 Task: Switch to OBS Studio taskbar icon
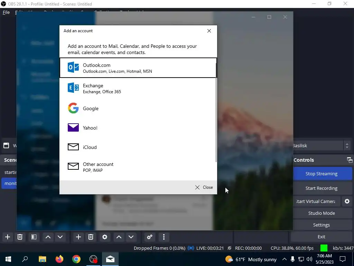tap(93, 259)
